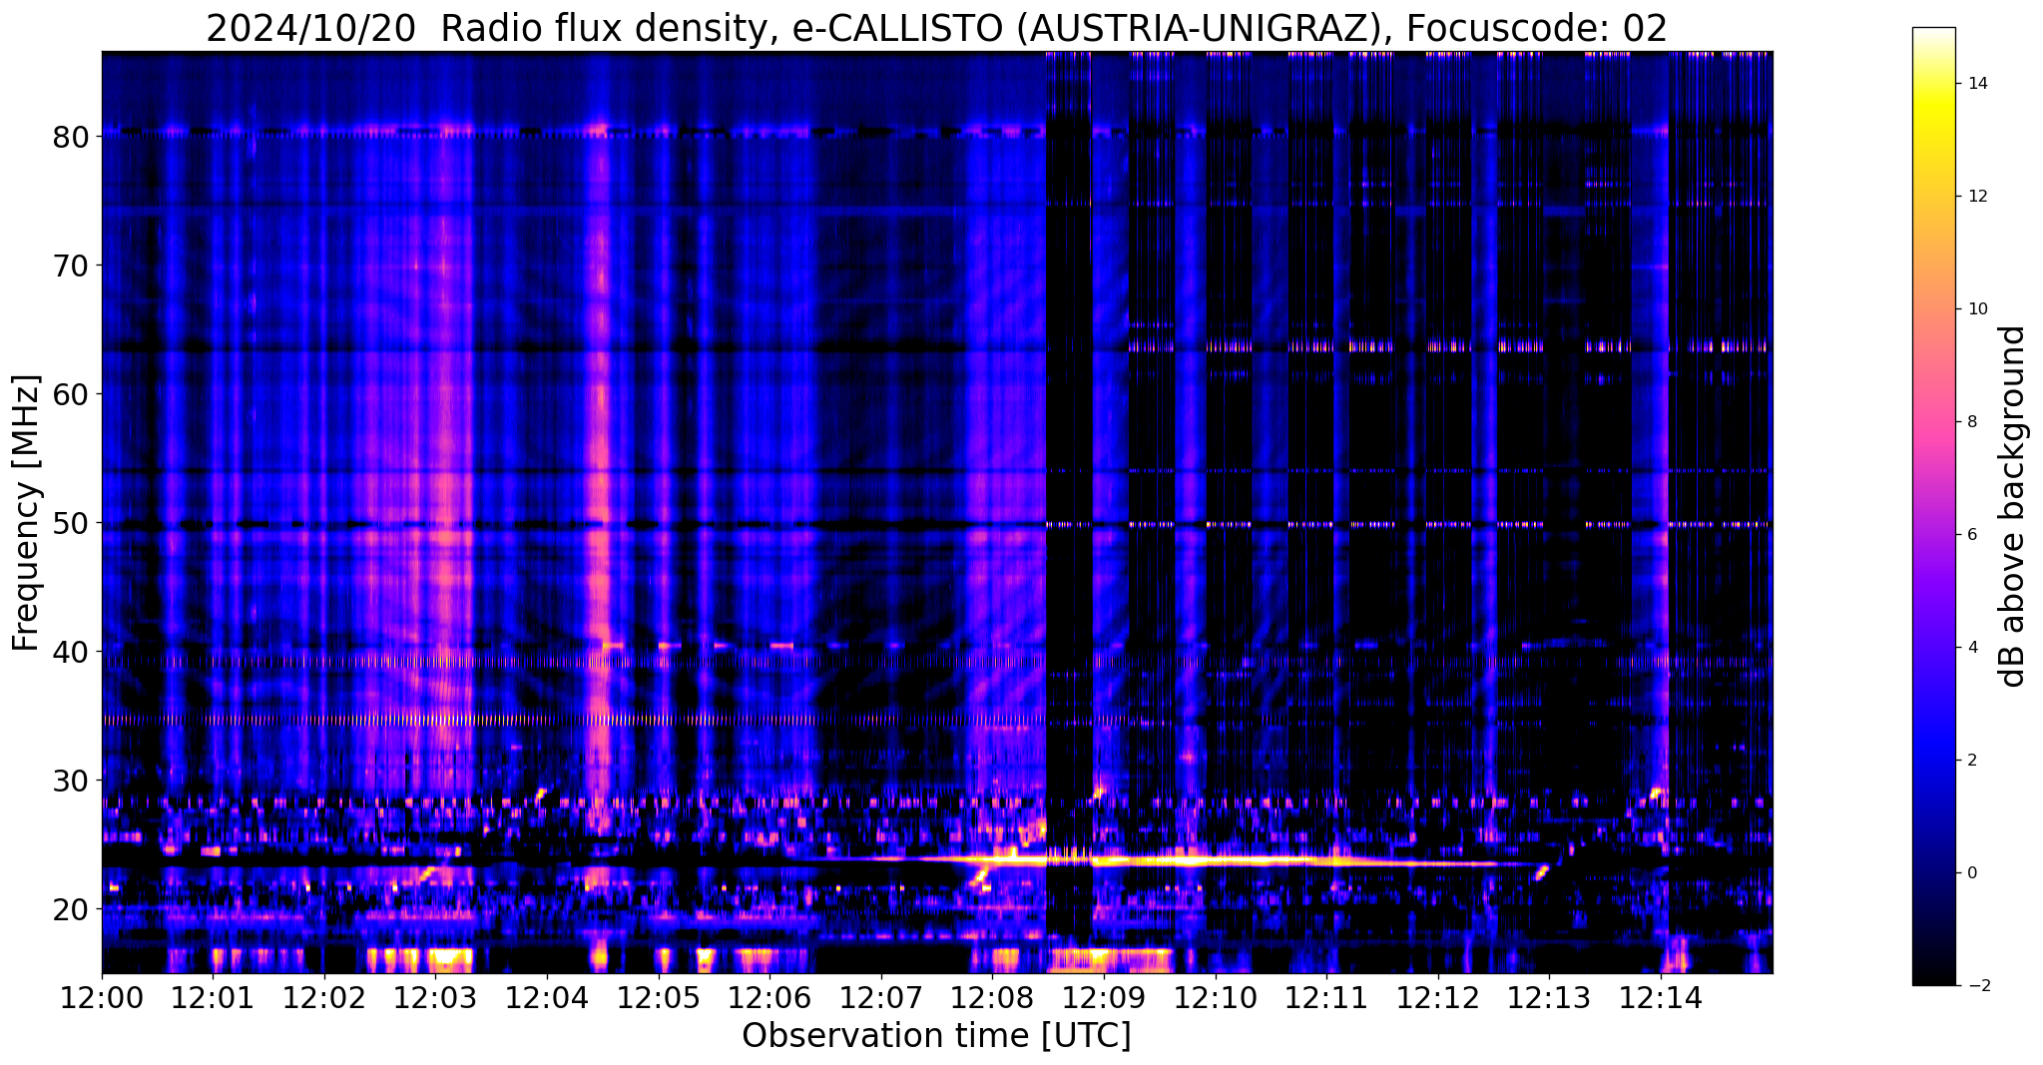Viewport: 2043px width, 1065px height.
Task: Click the 12:03 time tick label
Action: pyautogui.click(x=435, y=998)
